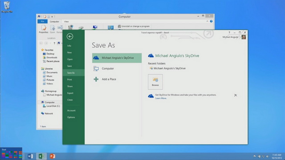Image resolution: width=285 pixels, height=160 pixels.
Task: Click the Excel help question mark icon
Action: point(229,32)
